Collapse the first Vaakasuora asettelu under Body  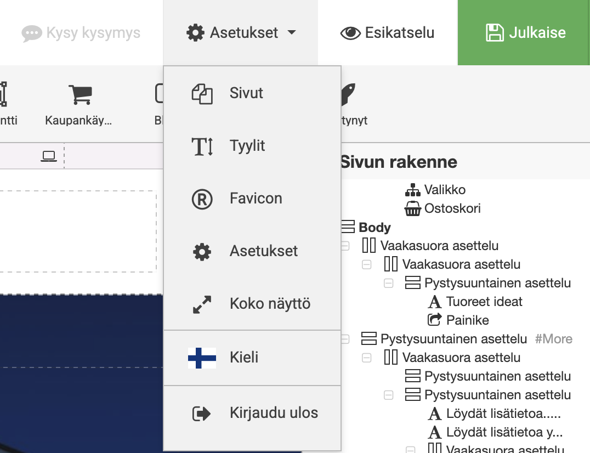(345, 246)
